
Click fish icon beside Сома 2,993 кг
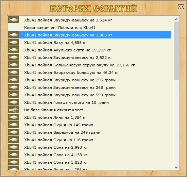pos(13,147)
